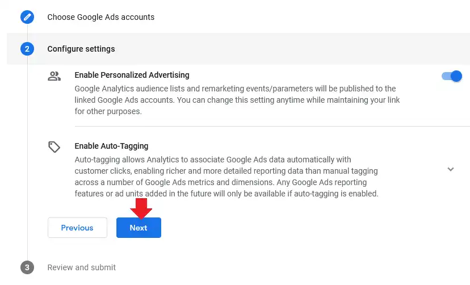Click the Personalized Advertising description paragraph

[237, 100]
